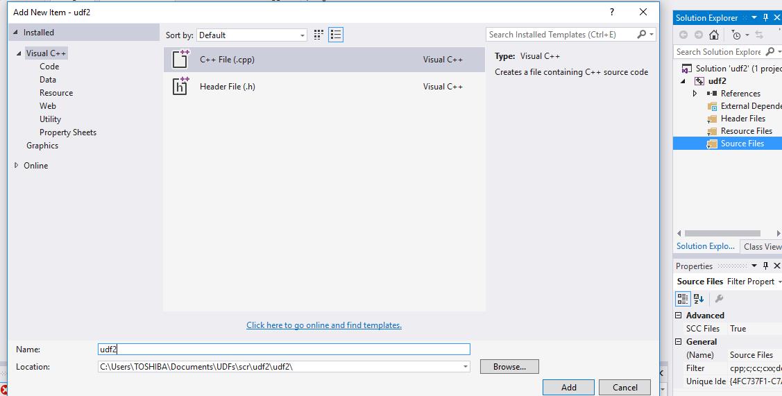Click the Categorized view icon in Properties
782x396 pixels.
683,298
